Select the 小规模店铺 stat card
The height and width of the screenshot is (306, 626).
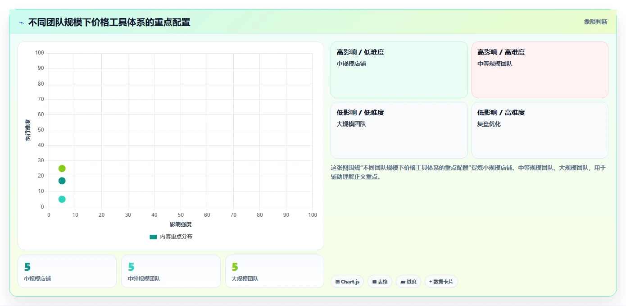click(67, 271)
